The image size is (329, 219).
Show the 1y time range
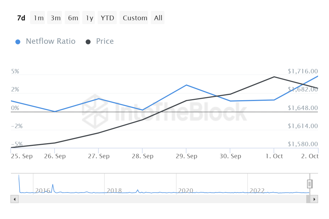point(89,18)
